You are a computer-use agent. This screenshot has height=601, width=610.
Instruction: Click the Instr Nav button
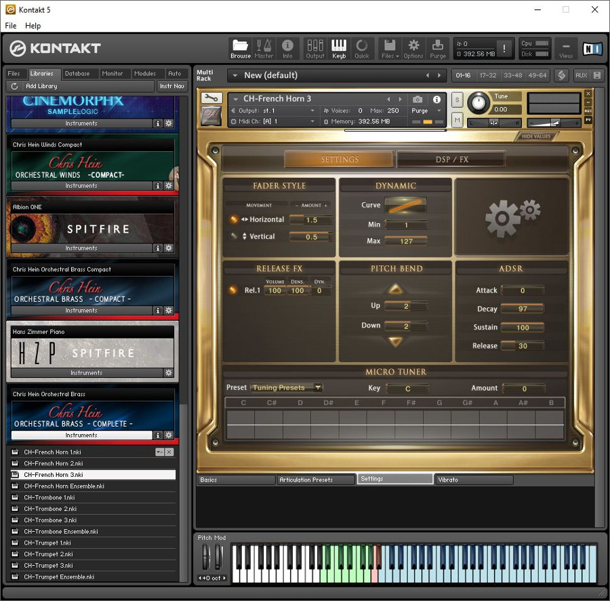[172, 86]
